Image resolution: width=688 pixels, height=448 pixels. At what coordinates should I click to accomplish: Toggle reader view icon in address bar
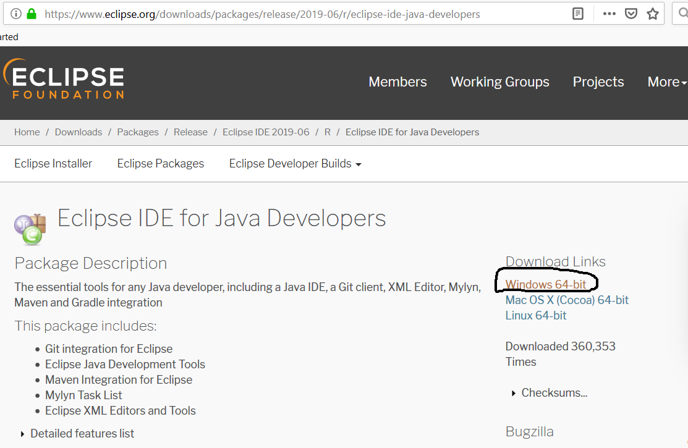click(578, 14)
